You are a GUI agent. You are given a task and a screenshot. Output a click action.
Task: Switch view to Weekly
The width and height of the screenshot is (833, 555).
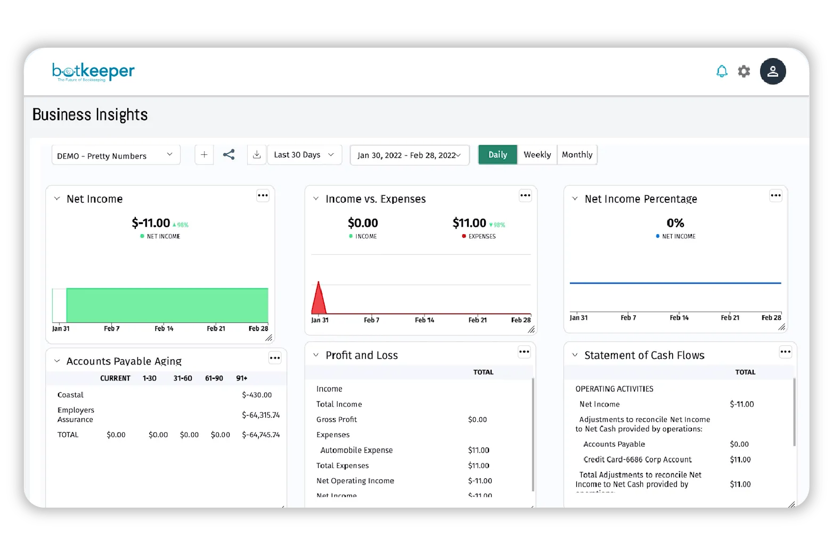[x=537, y=155]
